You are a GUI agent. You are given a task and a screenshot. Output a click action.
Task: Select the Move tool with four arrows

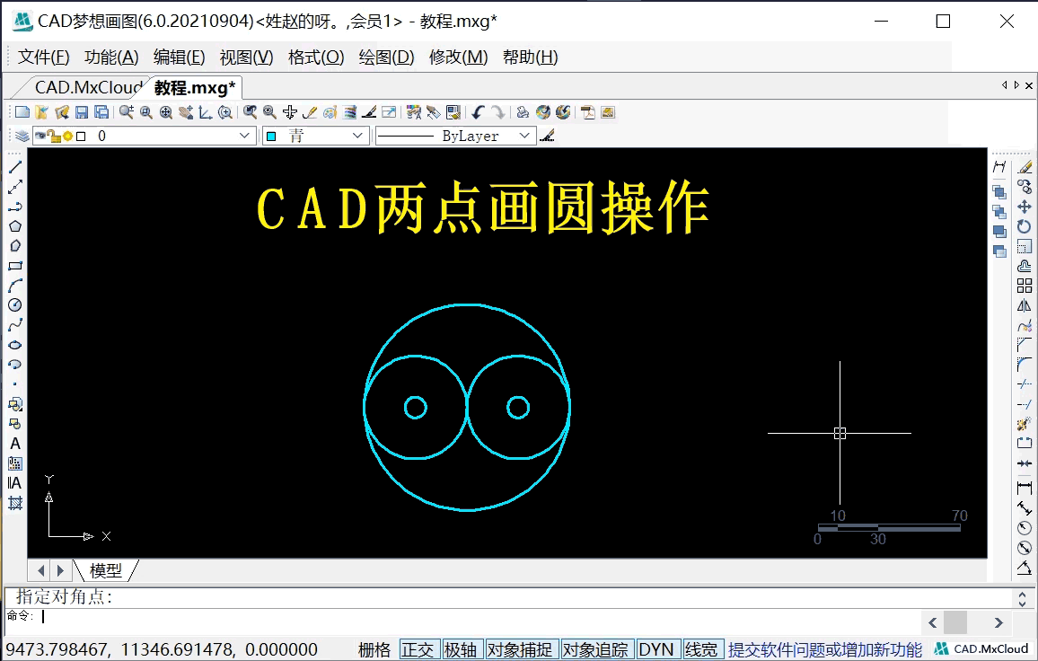click(x=1025, y=207)
